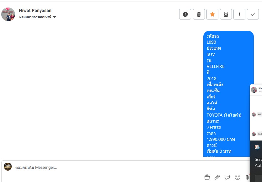Open the baht payment request icon
Viewport: 262px width, 182px height.
(x=247, y=177)
